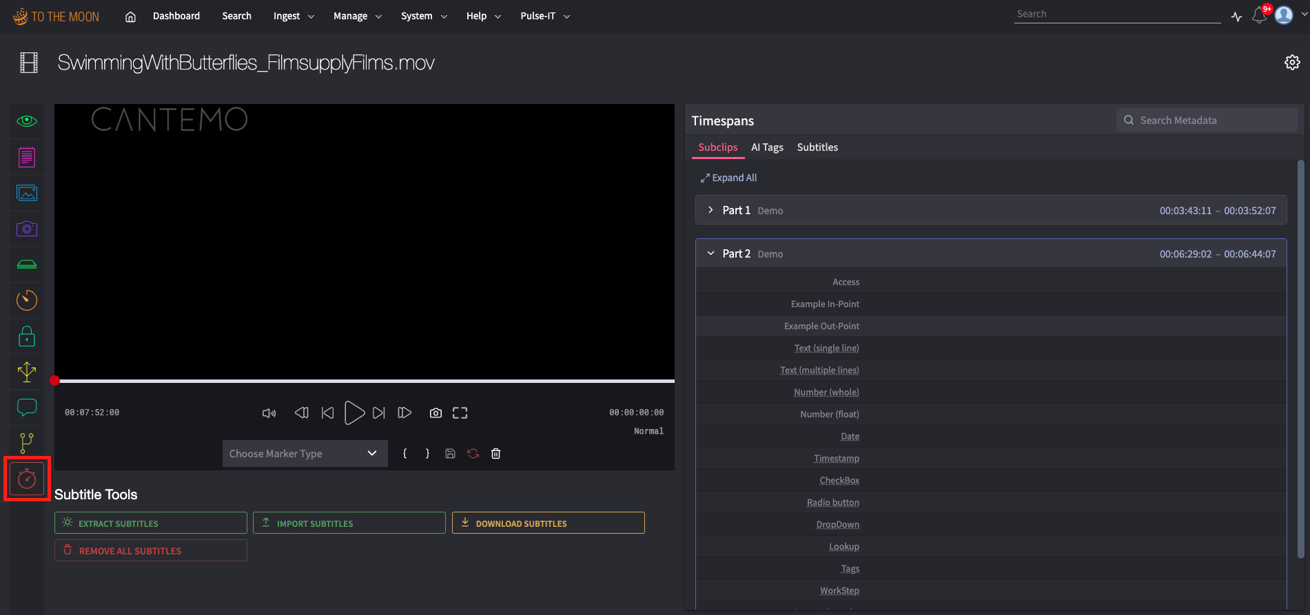Image resolution: width=1310 pixels, height=615 pixels.
Task: Expand the Part 1 subclip
Action: [x=710, y=210]
